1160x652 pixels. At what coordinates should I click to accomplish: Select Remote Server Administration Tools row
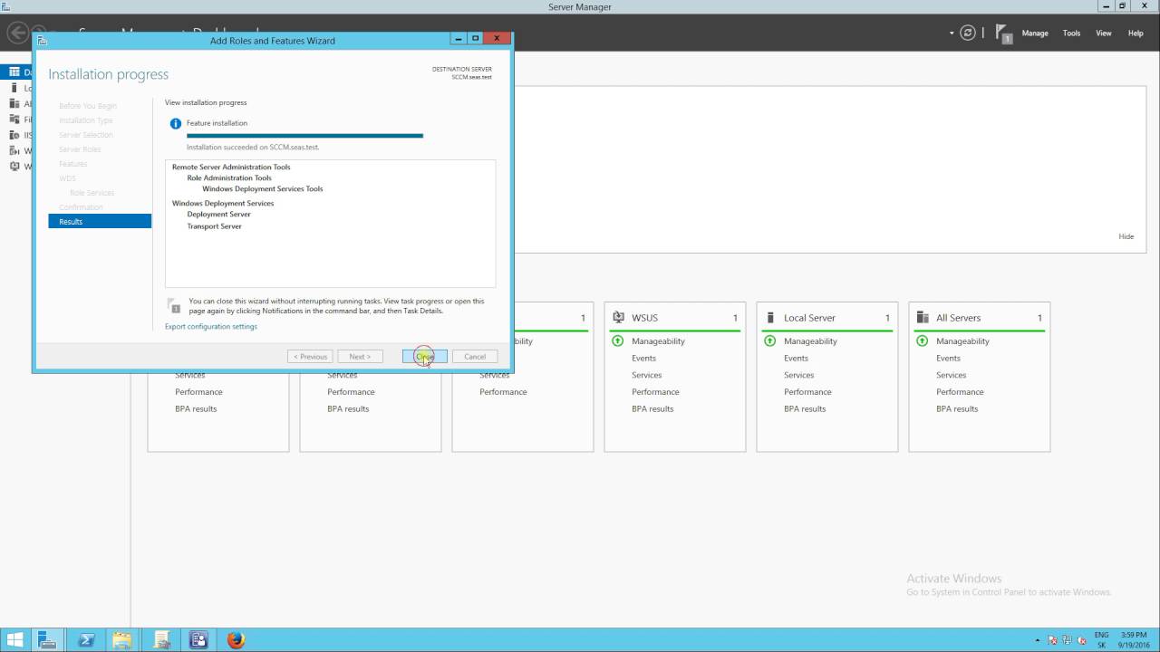(231, 168)
